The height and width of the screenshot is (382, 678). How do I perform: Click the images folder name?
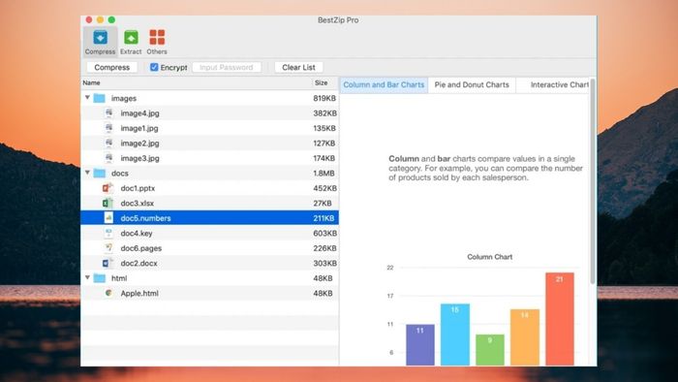(x=124, y=98)
